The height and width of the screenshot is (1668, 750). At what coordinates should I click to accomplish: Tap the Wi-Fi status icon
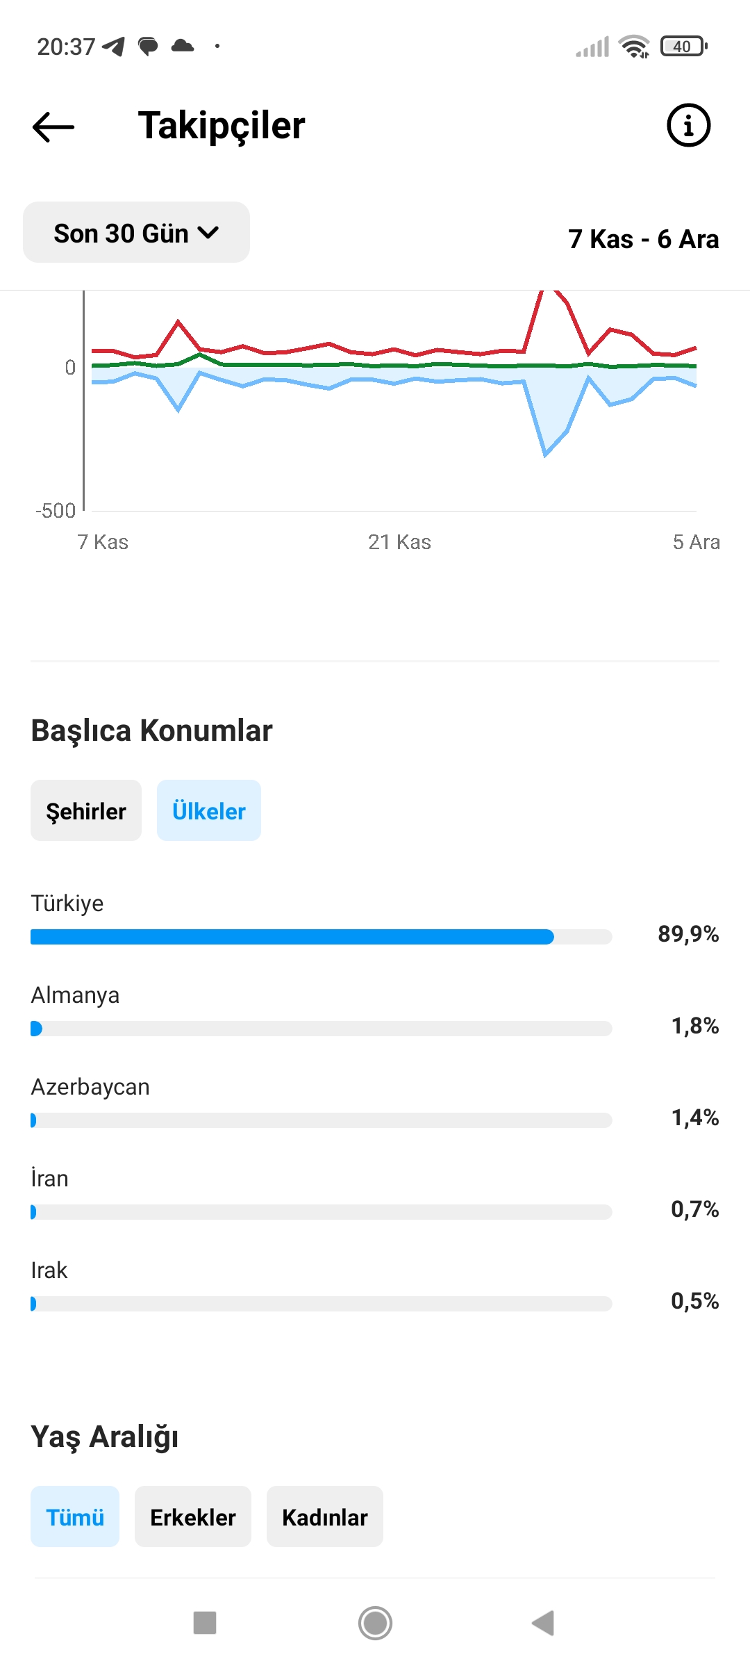[x=635, y=47]
